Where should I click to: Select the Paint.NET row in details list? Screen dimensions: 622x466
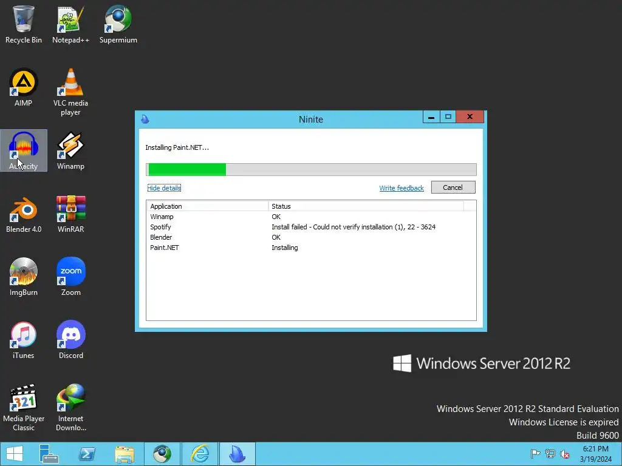(311, 248)
